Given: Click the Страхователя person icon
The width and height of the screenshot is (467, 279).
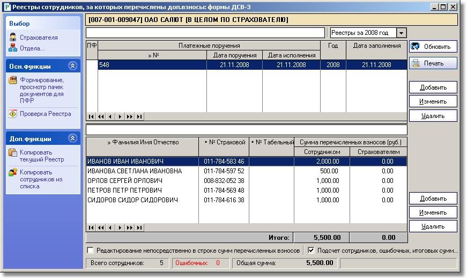Looking at the screenshot, I should click(13, 38).
